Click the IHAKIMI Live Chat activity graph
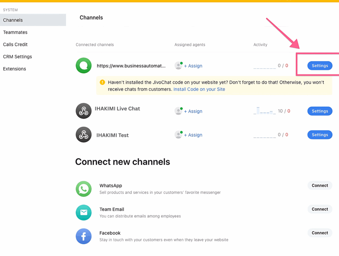This screenshot has width=339, height=256. (x=265, y=111)
